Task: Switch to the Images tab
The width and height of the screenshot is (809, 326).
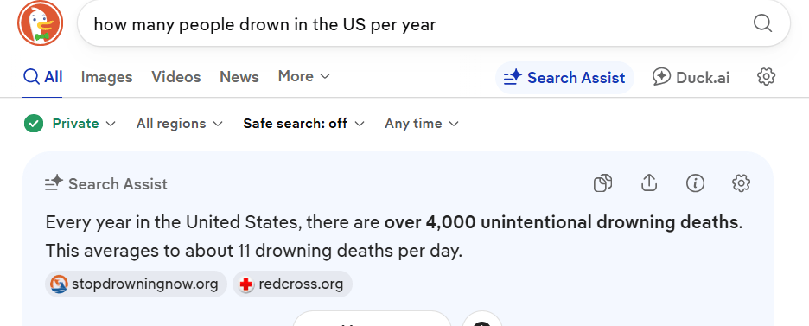Action: pos(107,77)
